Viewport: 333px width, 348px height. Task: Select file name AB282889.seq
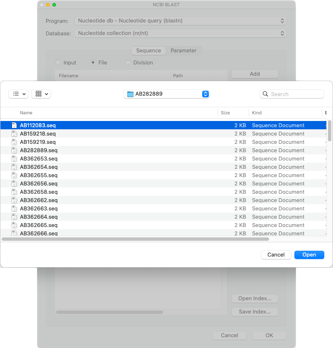(x=39, y=150)
